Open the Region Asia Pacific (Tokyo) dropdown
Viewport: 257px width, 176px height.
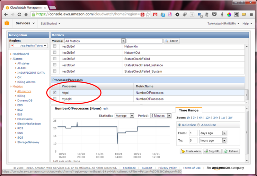29,46
